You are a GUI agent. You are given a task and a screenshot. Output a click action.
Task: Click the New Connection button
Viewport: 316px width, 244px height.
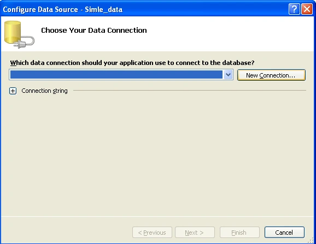click(x=271, y=75)
